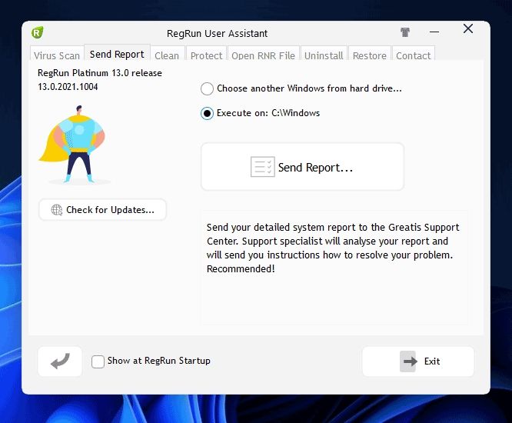
Task: Select the Send Report tab
Action: (117, 54)
